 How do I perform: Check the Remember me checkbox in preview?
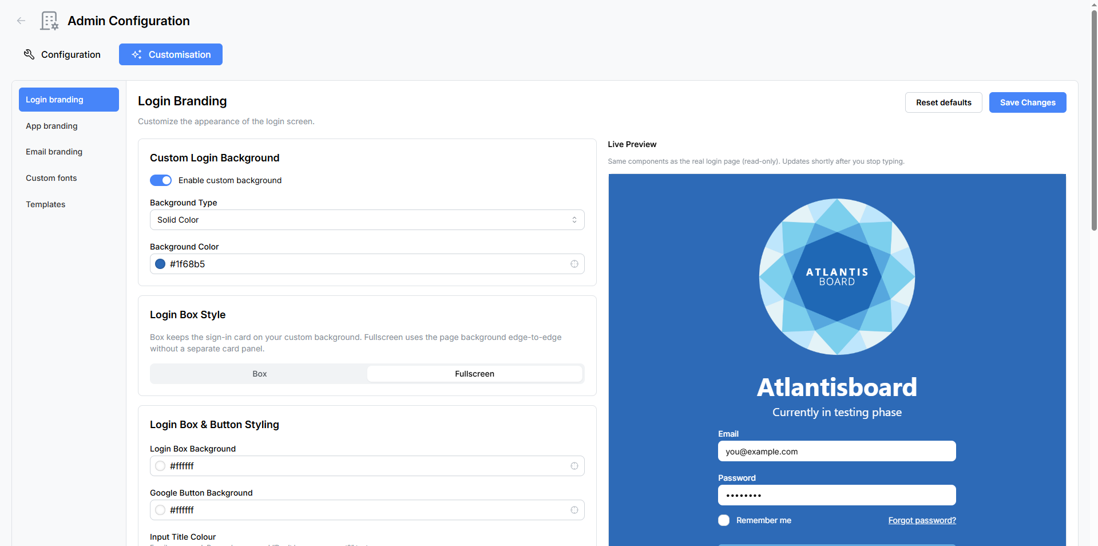coord(724,520)
